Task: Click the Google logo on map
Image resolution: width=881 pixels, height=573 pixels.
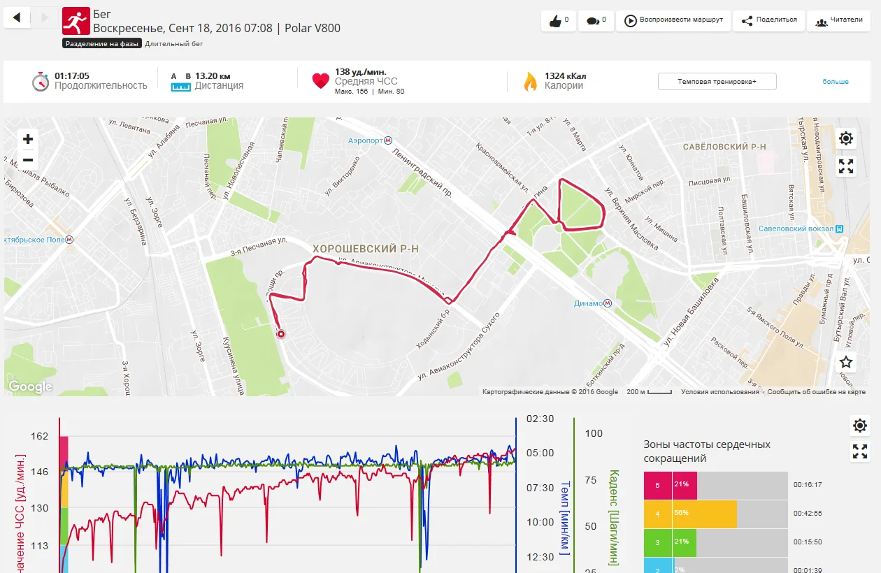Action: [30, 386]
